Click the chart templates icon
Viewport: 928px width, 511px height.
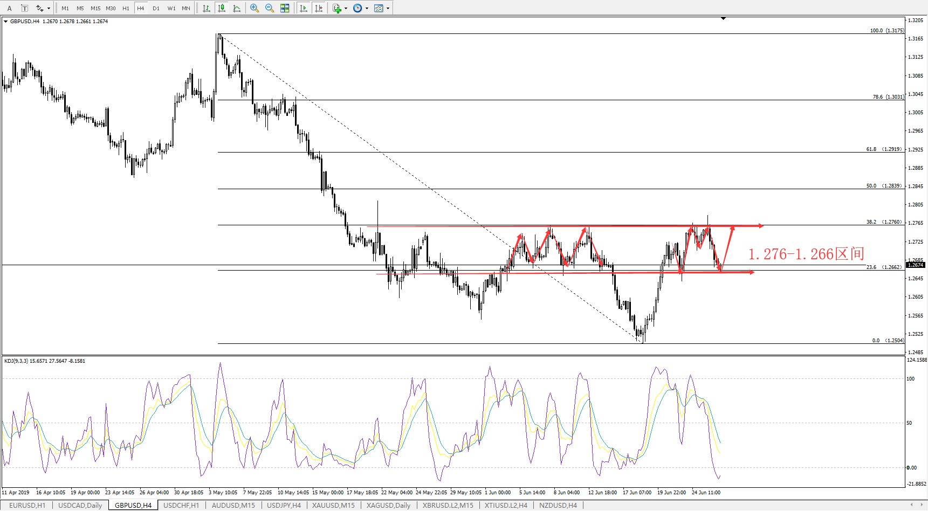pos(379,8)
